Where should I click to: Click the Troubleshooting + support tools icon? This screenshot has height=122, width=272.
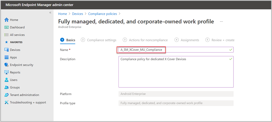[x=6, y=102]
